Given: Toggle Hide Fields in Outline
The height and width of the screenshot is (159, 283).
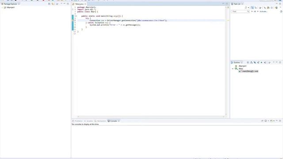Looking at the screenshot, I should [255, 63].
